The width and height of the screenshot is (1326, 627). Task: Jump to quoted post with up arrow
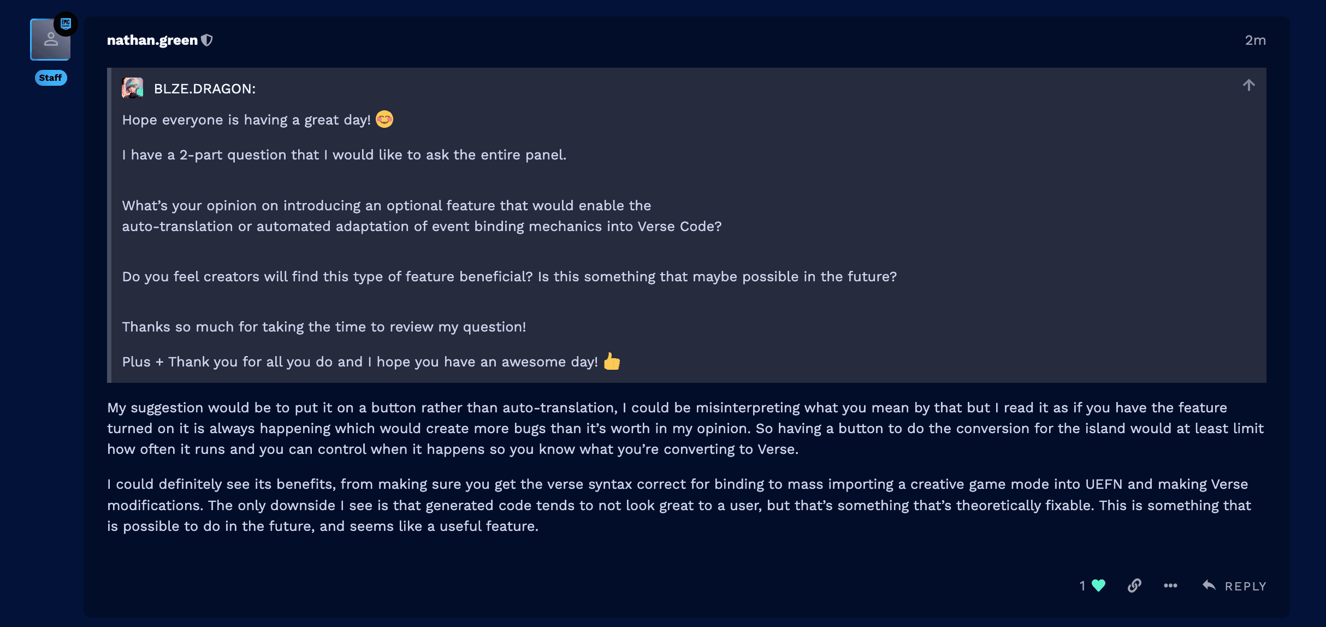(x=1248, y=85)
